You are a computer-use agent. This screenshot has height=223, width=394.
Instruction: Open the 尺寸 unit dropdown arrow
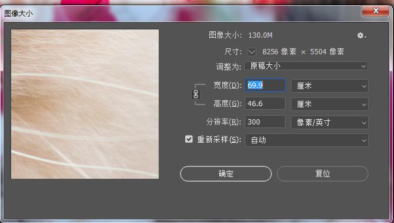(251, 52)
